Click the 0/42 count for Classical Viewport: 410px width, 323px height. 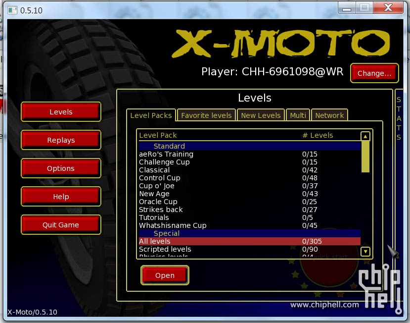point(310,170)
